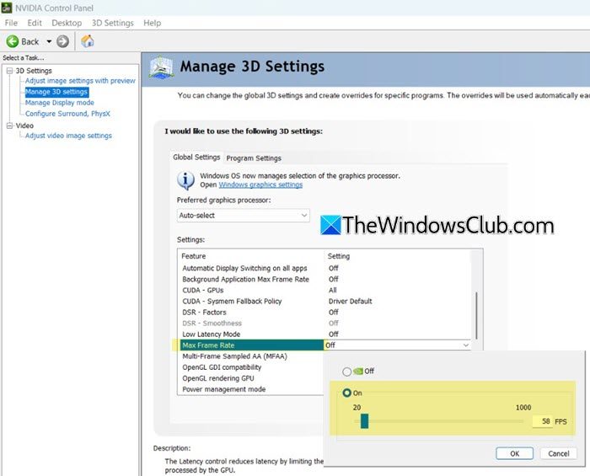Open Configure Surround, PhysX task
590x476 pixels.
pyautogui.click(x=67, y=114)
